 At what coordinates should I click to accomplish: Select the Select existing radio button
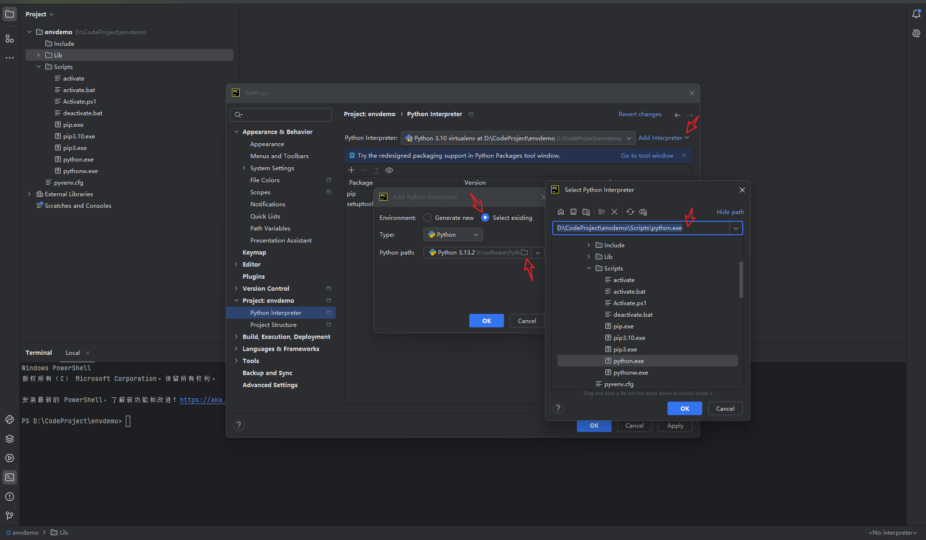pyautogui.click(x=485, y=218)
